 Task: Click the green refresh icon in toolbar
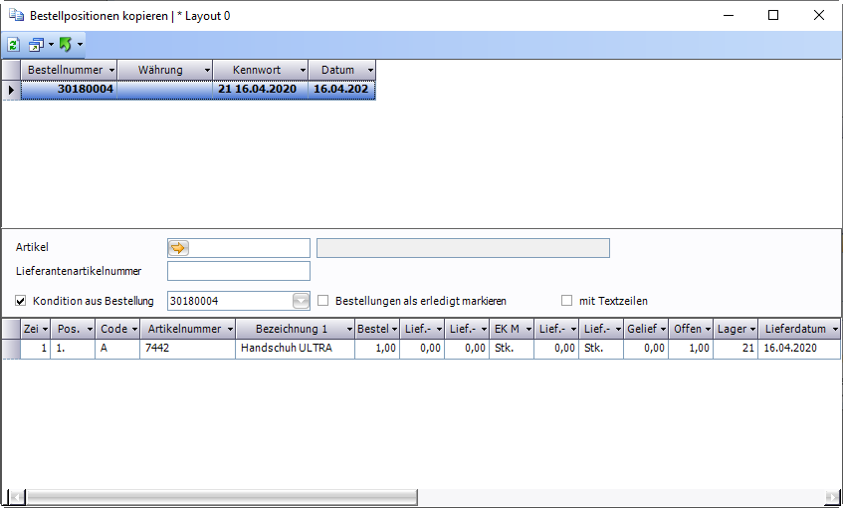(14, 45)
